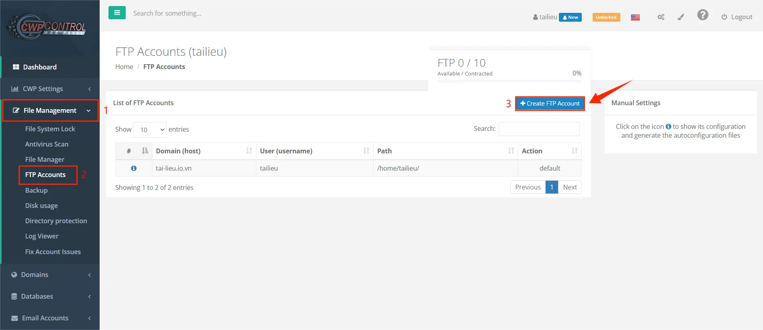The image size is (763, 330).
Task: Select page 1 in pagination
Action: 552,187
